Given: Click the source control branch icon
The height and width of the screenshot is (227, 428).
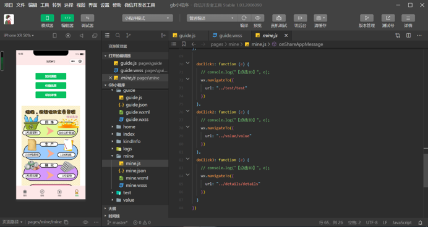Looking at the screenshot, I should (x=128, y=35).
